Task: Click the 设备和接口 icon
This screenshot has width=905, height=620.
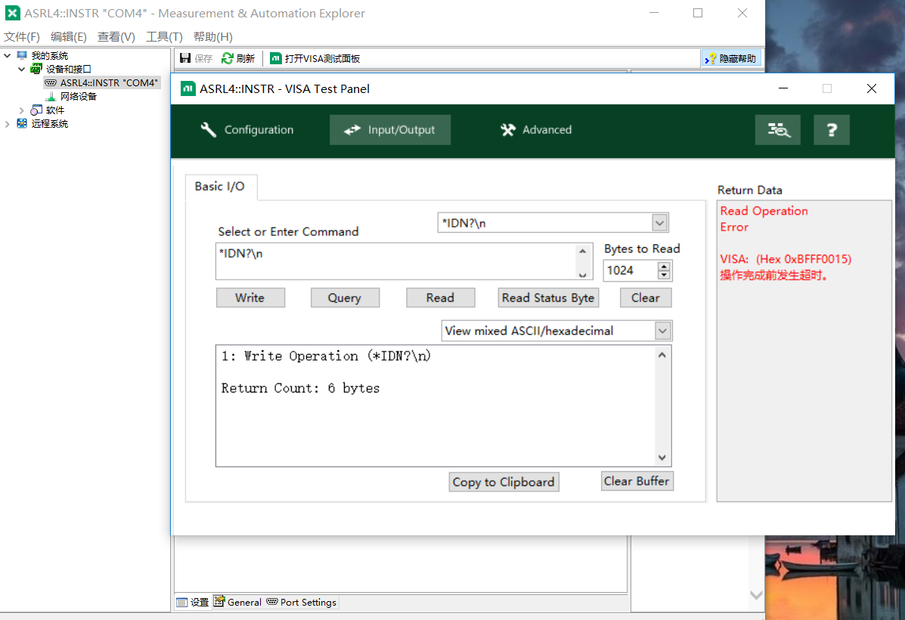Action: coord(36,69)
